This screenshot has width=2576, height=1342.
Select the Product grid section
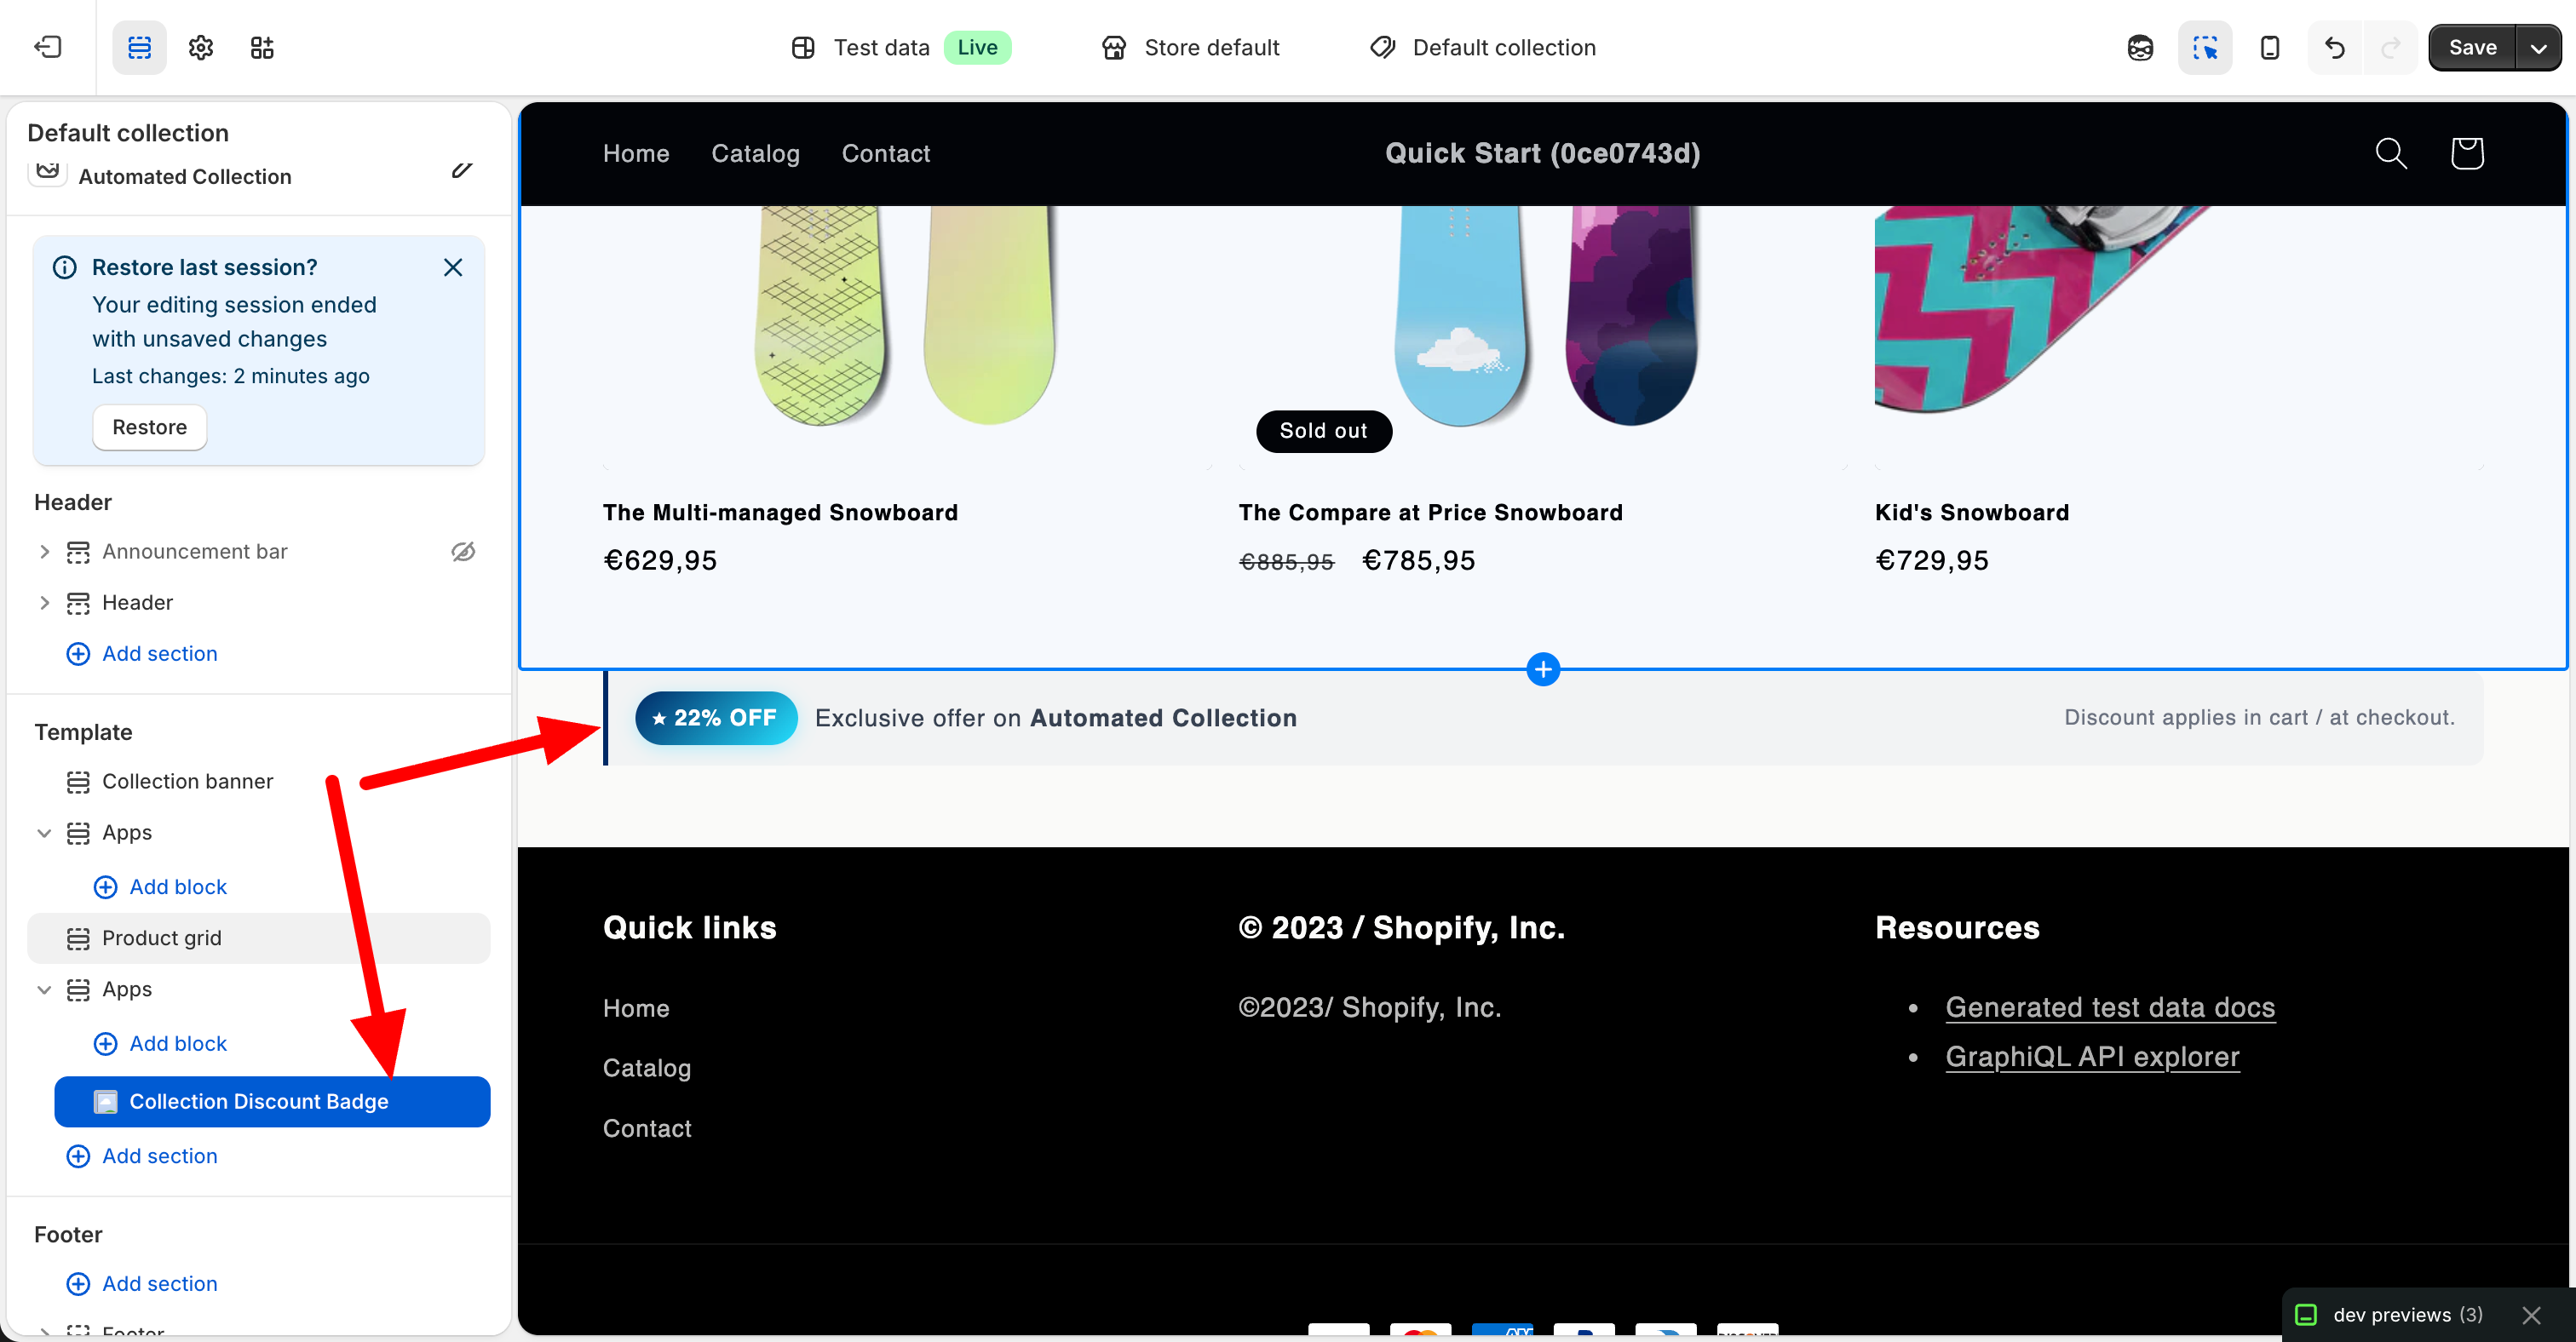(x=259, y=938)
